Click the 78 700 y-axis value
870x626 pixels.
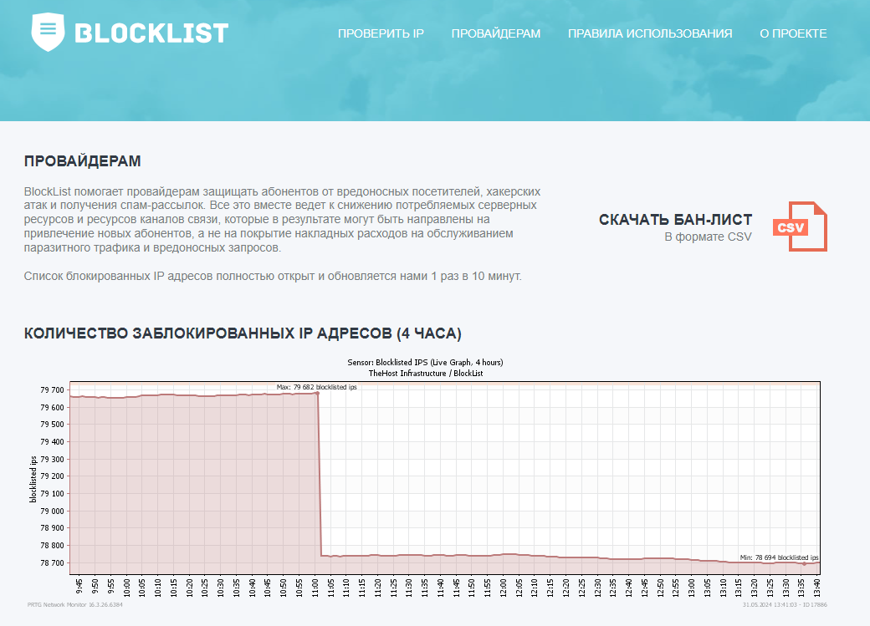click(x=52, y=562)
